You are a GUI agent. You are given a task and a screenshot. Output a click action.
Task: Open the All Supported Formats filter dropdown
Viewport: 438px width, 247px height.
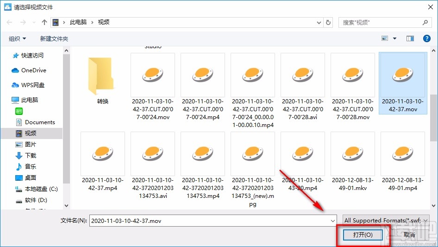coord(386,221)
